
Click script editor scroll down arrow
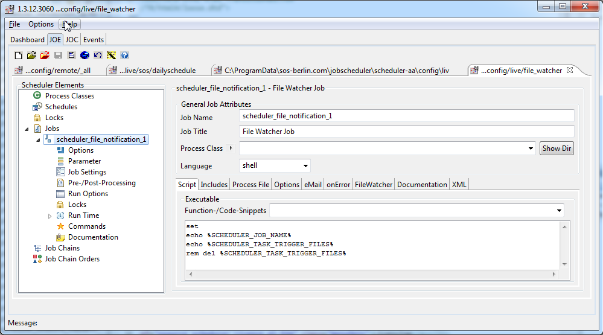(x=564, y=264)
